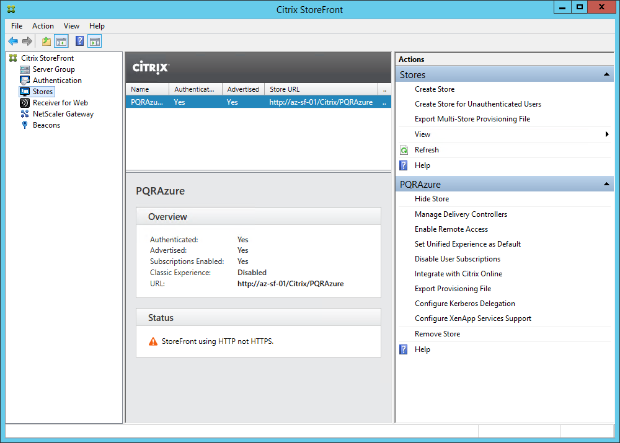Image resolution: width=620 pixels, height=443 pixels.
Task: Click the Stores section header in Actions
Action: pos(504,74)
